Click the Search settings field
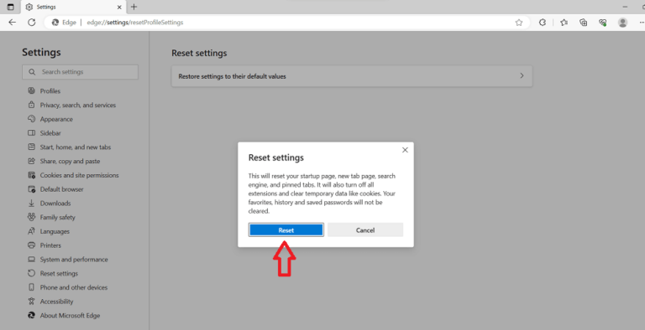 (x=81, y=72)
